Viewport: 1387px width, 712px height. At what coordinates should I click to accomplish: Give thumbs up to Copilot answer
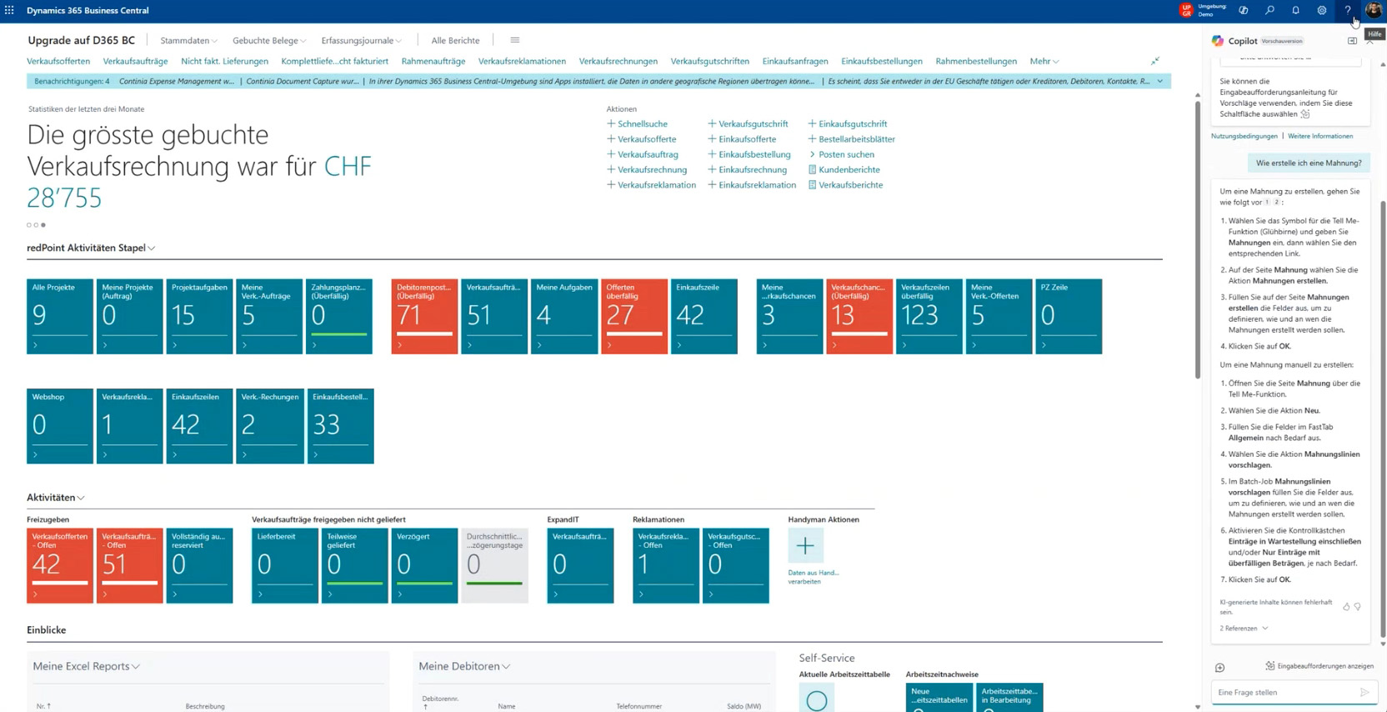[x=1346, y=607]
